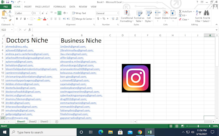Open Google Chrome from the taskbar
Image resolution: width=219 pixels, height=136 pixels.
coord(140,132)
